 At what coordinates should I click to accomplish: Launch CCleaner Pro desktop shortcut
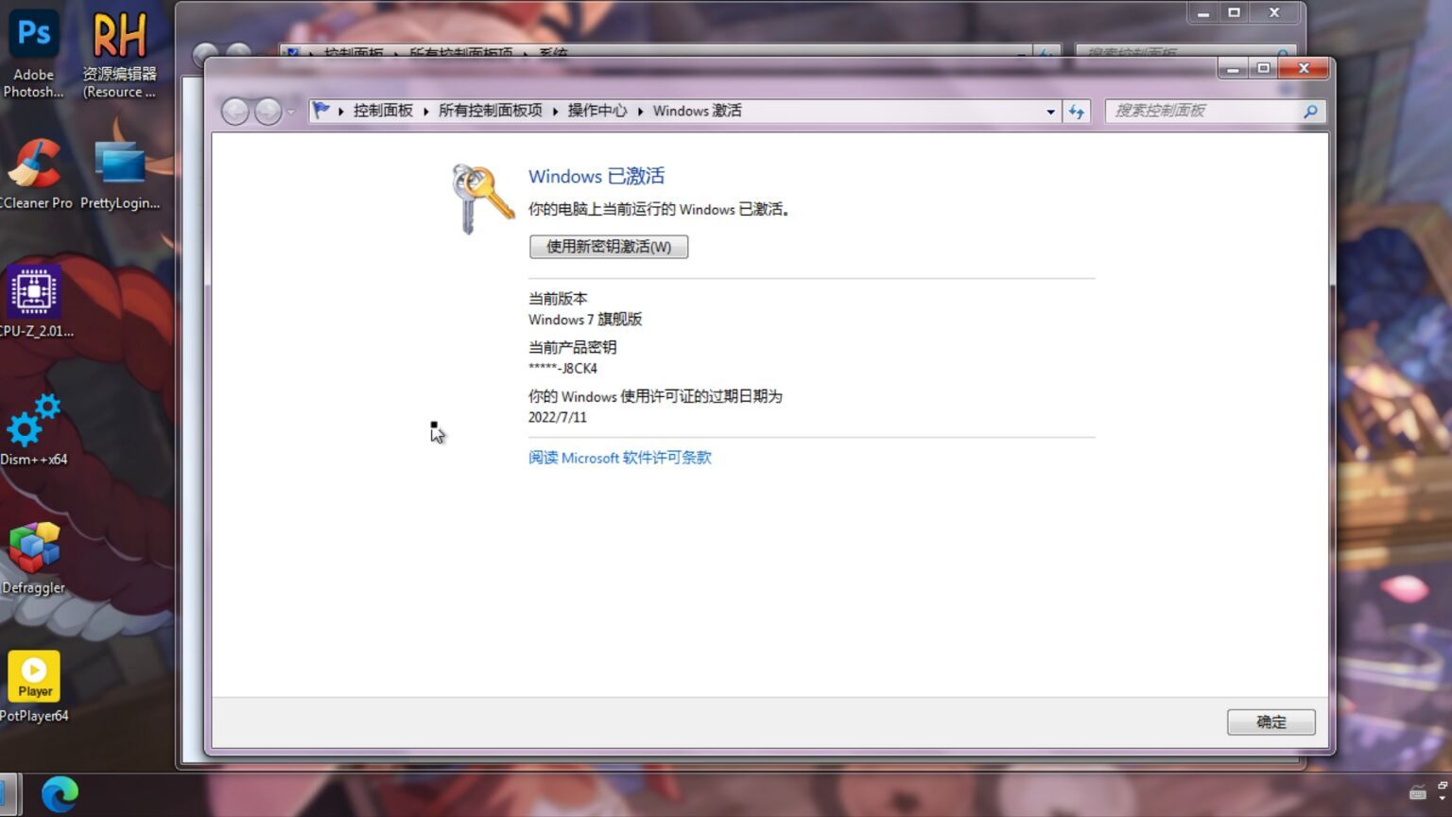tap(35, 174)
